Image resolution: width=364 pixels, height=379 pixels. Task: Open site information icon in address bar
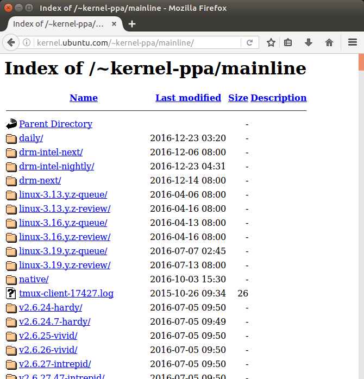[27, 43]
